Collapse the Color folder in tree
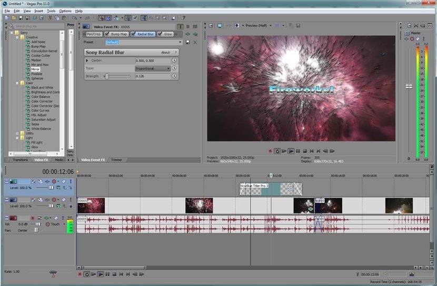The image size is (437, 286). click(17, 83)
